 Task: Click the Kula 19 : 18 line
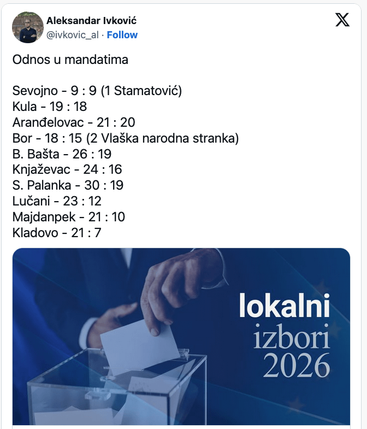(50, 107)
